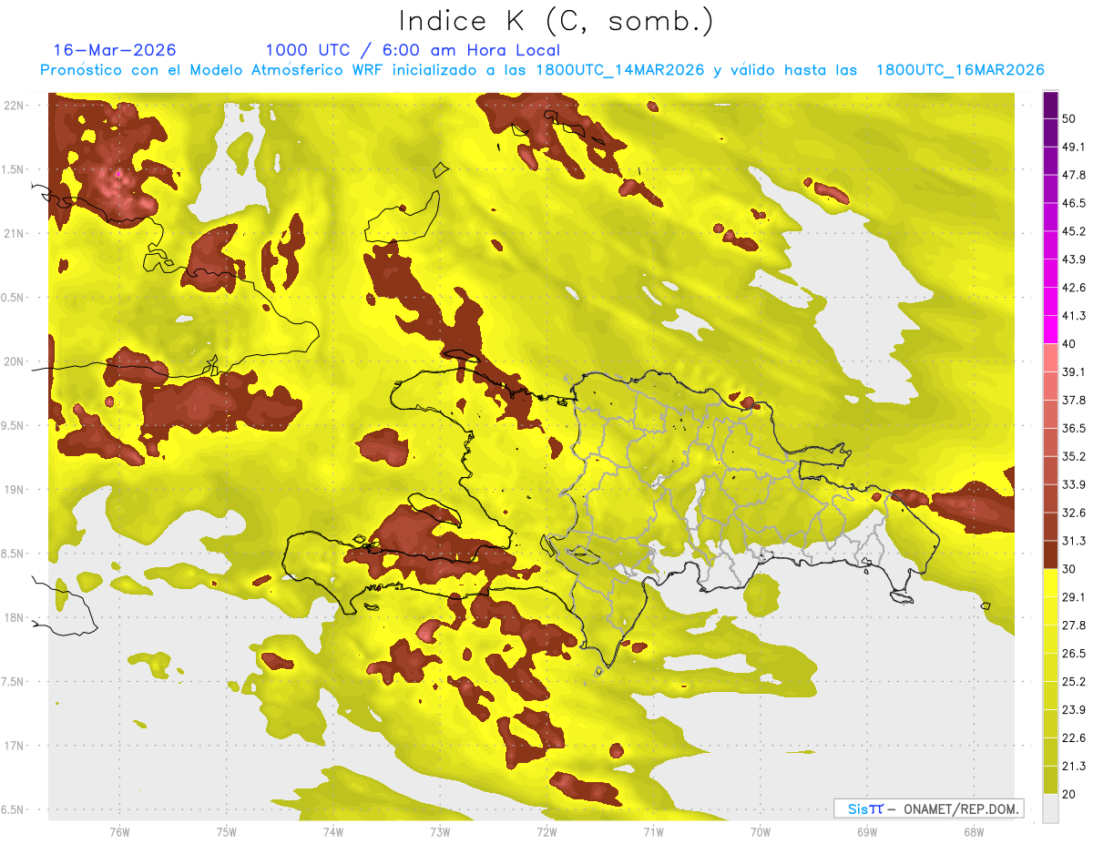Viewport: 1093px width, 844px height.
Task: Click the 70W longitude axis label
Action: (761, 831)
